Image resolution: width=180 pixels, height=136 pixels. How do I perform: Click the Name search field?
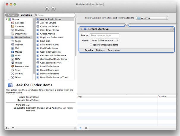55,15
